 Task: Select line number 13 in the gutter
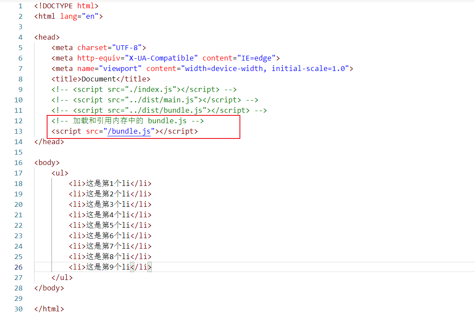[18, 131]
